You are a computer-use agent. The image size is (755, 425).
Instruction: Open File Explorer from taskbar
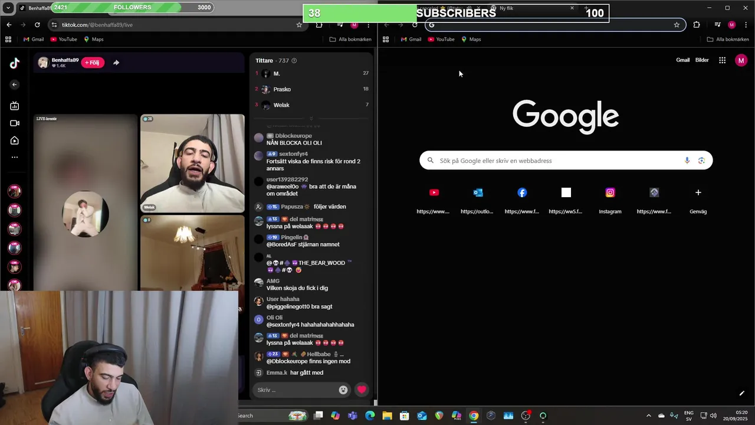pos(387,416)
